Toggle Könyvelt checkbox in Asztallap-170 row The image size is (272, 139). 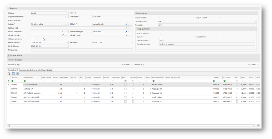pos(133,89)
